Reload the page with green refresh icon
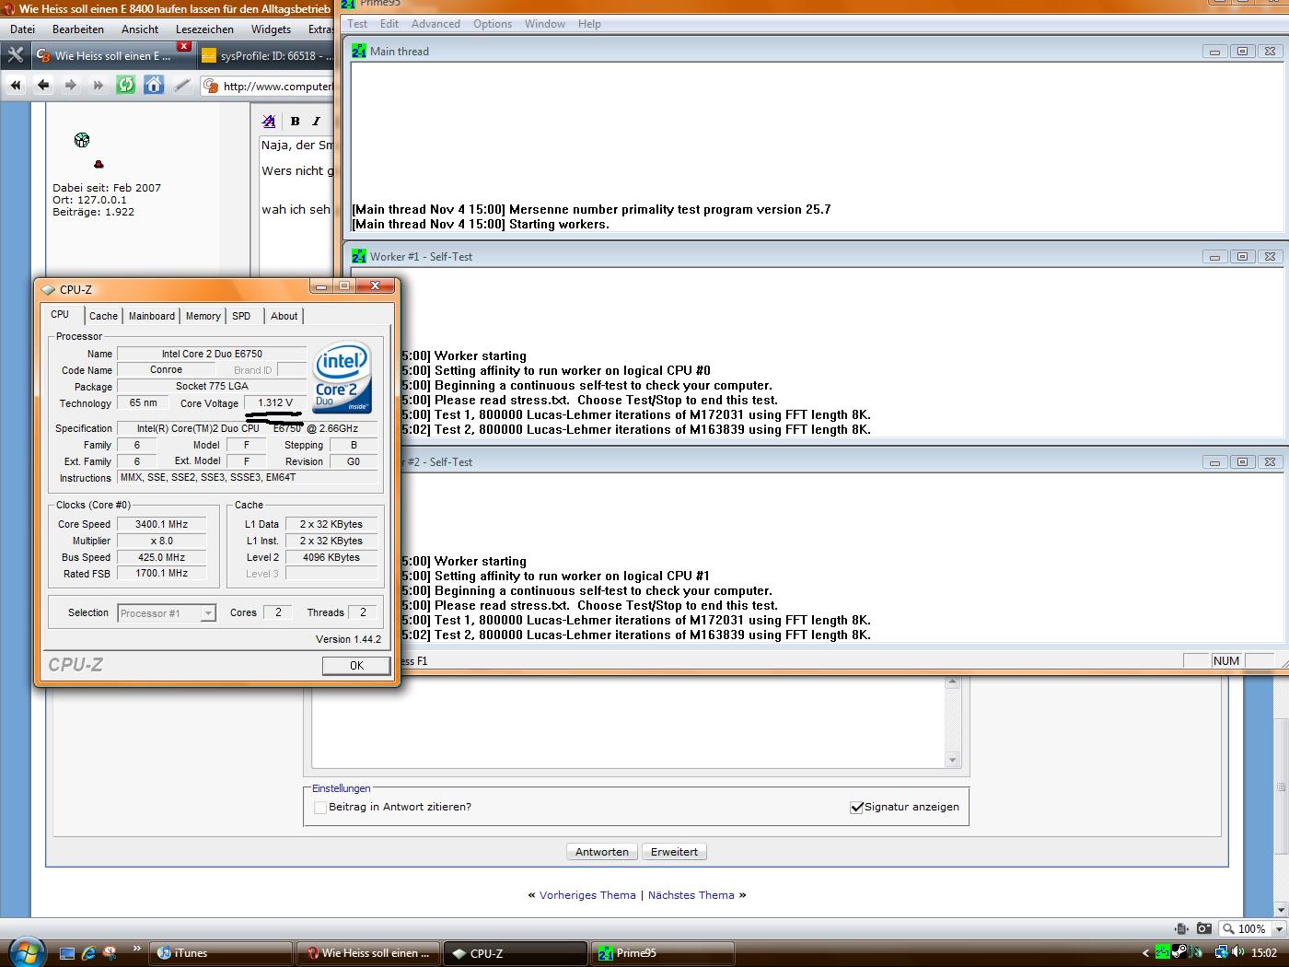1289x967 pixels. tap(126, 86)
